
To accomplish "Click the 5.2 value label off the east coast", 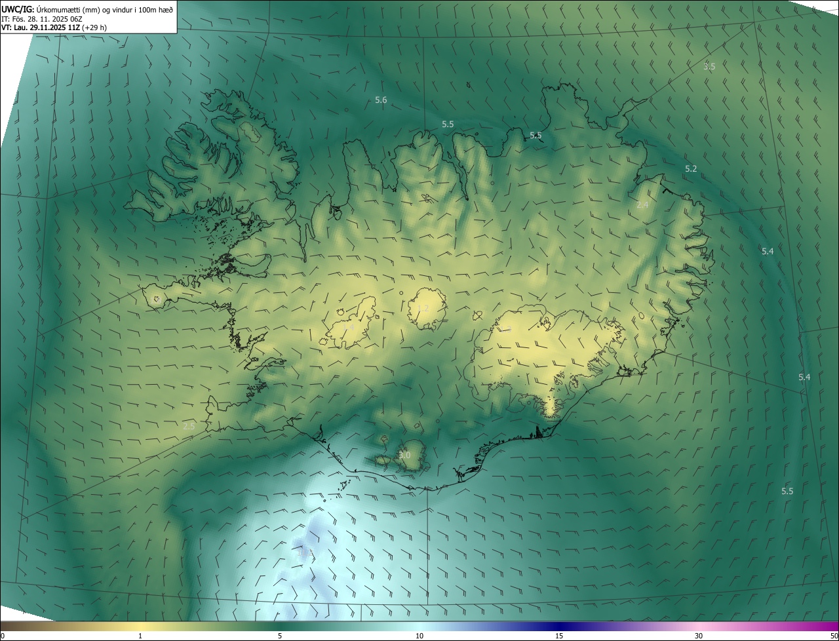I will pyautogui.click(x=691, y=169).
